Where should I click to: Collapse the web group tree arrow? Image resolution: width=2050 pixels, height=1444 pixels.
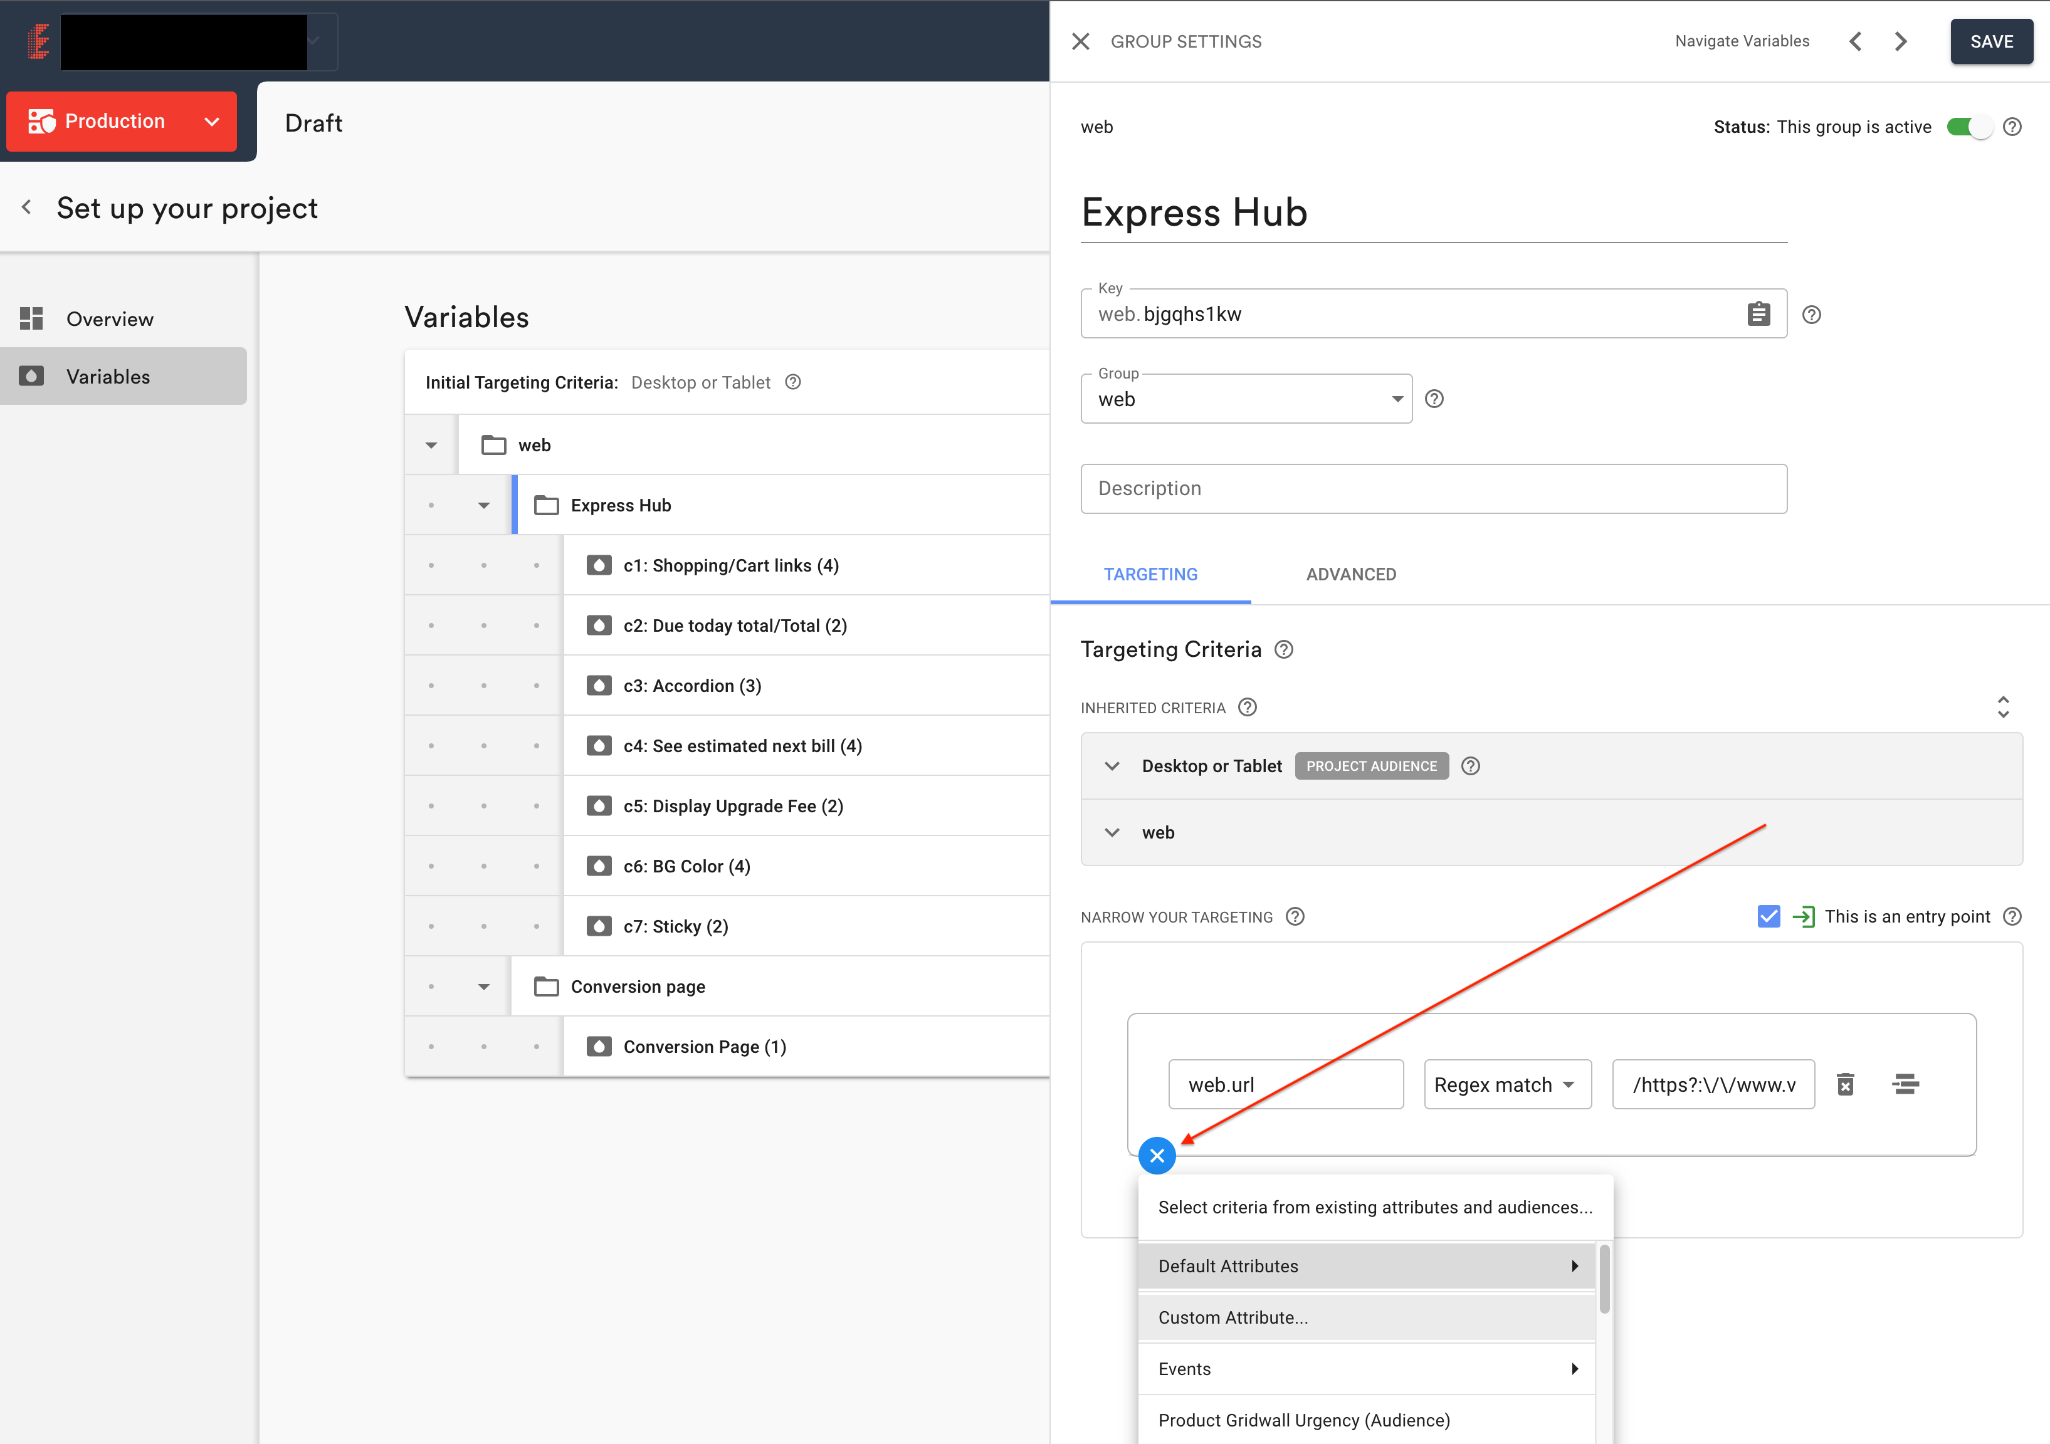click(430, 444)
